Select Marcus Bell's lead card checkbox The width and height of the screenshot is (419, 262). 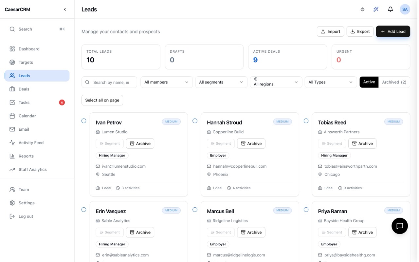click(195, 210)
